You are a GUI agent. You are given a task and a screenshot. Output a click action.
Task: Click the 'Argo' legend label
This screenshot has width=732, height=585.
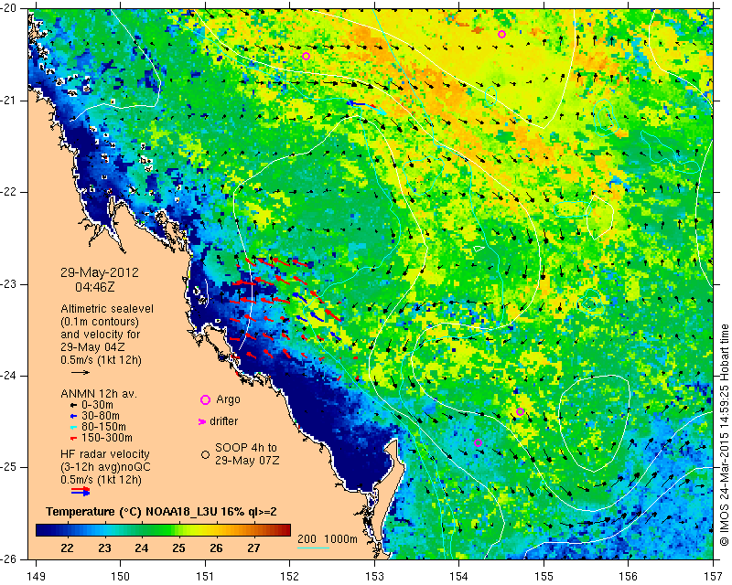[x=228, y=399]
